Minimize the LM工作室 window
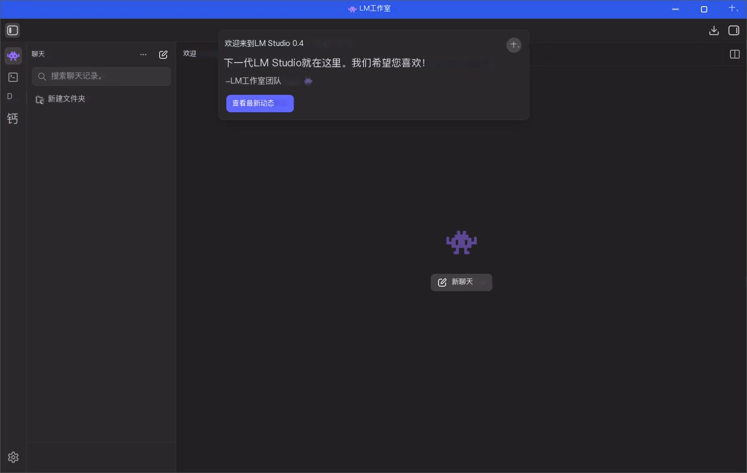The height and width of the screenshot is (473, 747). 675,9
